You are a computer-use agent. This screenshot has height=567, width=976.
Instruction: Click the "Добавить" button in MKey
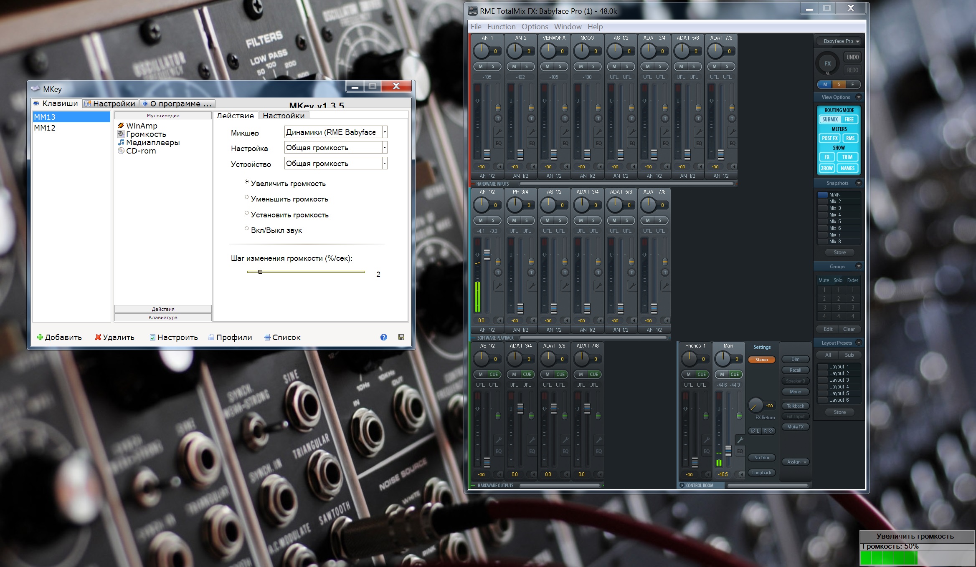tap(59, 337)
